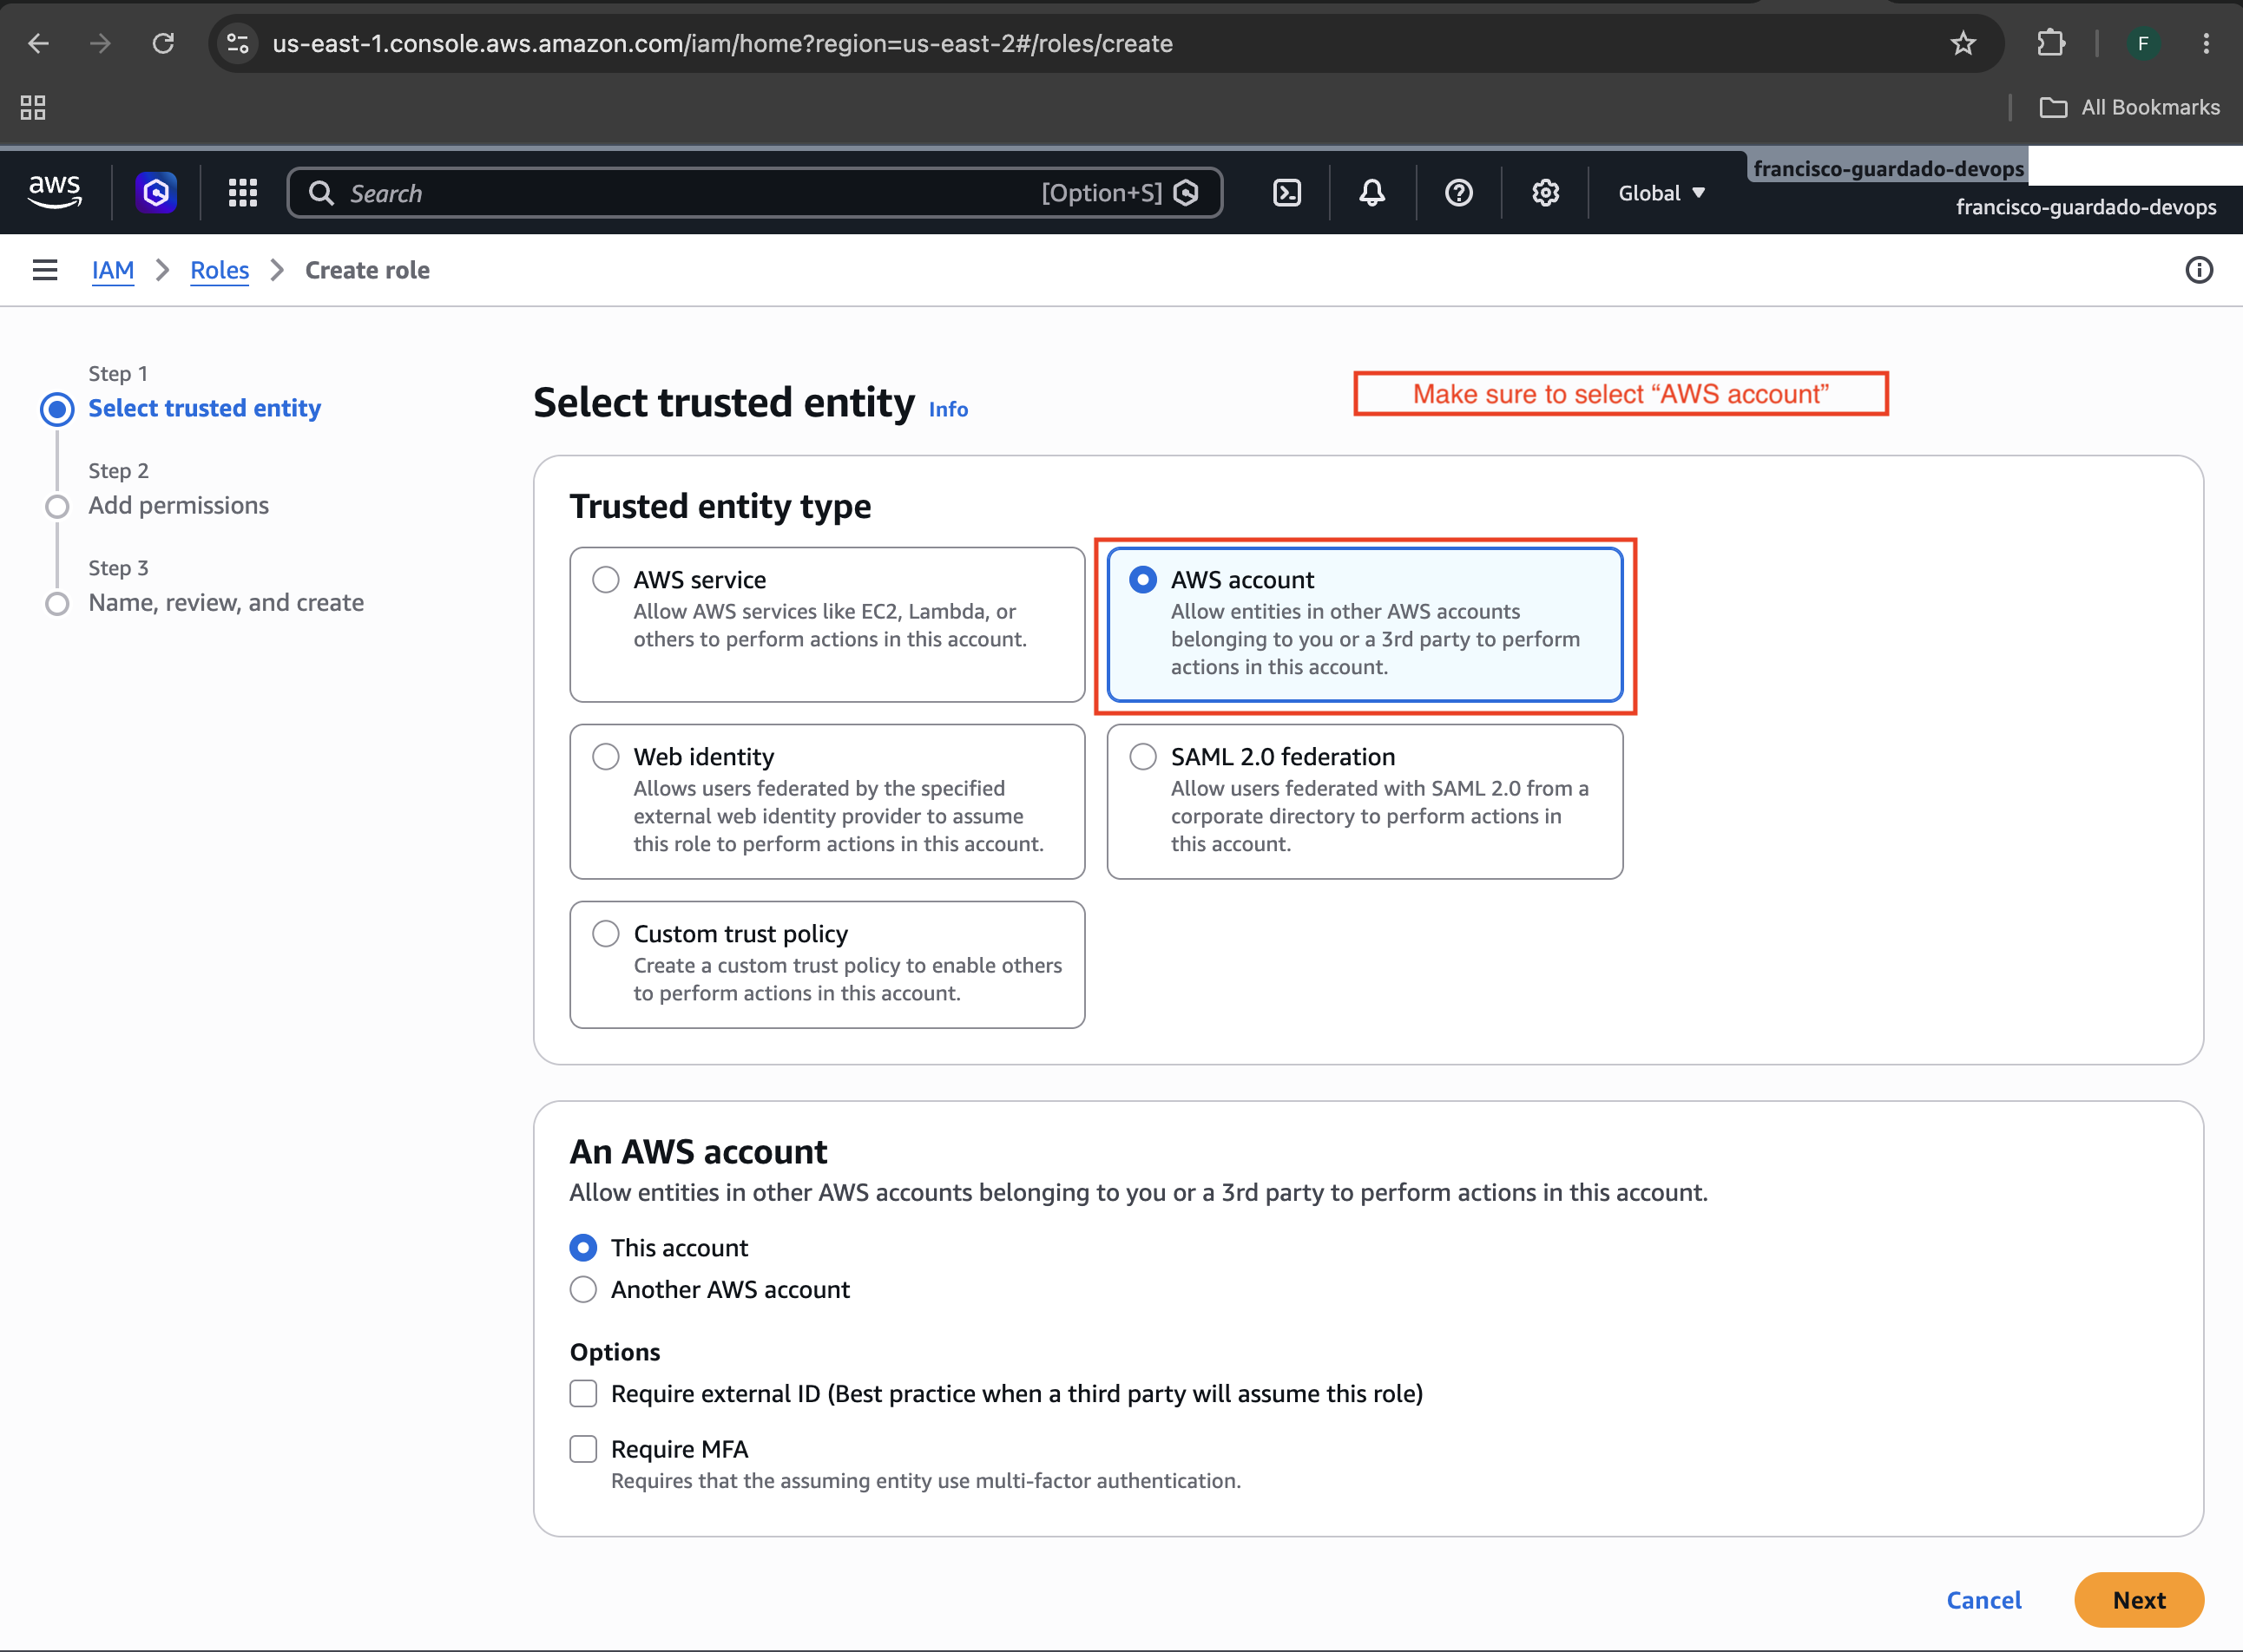The image size is (2243, 1652).
Task: Open the notifications bell
Action: (x=1372, y=193)
